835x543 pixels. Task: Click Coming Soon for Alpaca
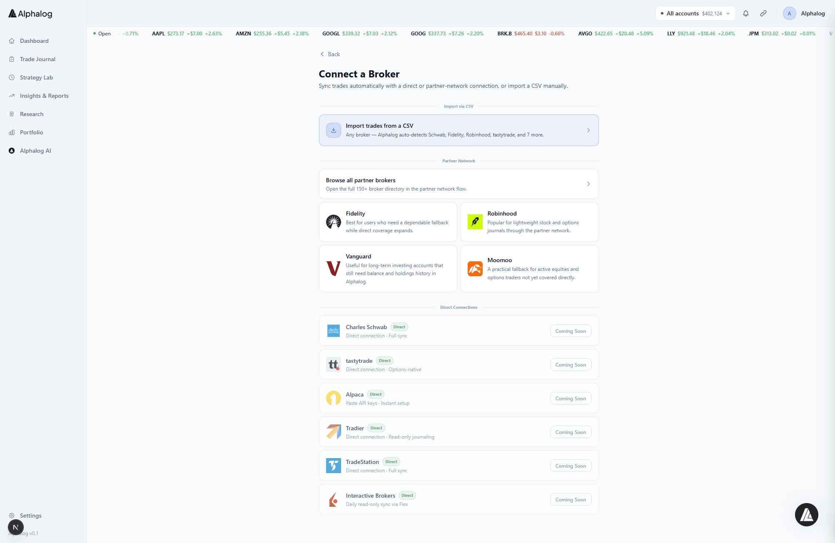pos(571,399)
